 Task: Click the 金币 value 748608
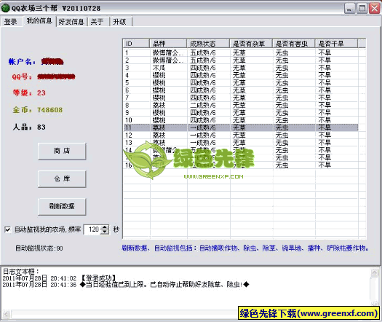[x=50, y=110]
